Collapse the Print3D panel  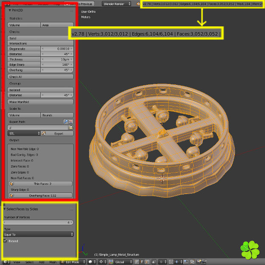coord(10,10)
